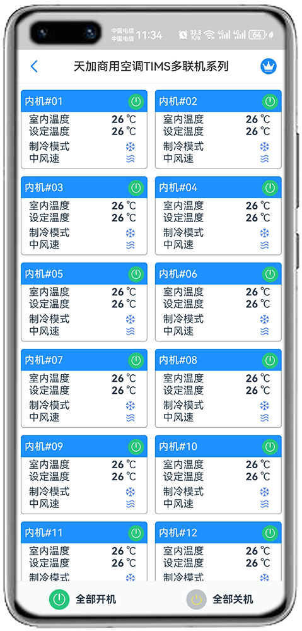
Task: Tap the alarm clock status bar icon
Action: pos(183,35)
